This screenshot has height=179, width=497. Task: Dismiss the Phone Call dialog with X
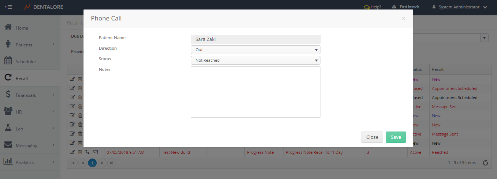coord(404,18)
